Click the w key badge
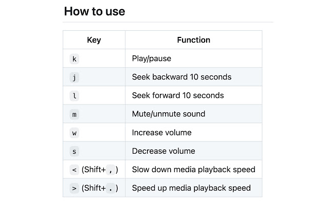329x205 pixels. point(75,133)
